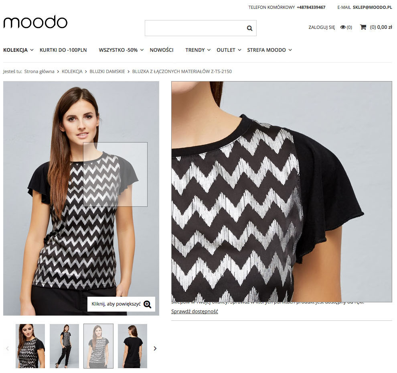Screen dimensions: 397x373
Task: Click the moodo logo
Action: 35,22
